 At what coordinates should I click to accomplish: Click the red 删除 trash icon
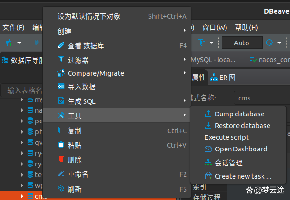(61, 159)
